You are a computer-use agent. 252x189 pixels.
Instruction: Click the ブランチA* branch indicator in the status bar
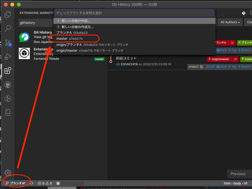[x=16, y=183]
